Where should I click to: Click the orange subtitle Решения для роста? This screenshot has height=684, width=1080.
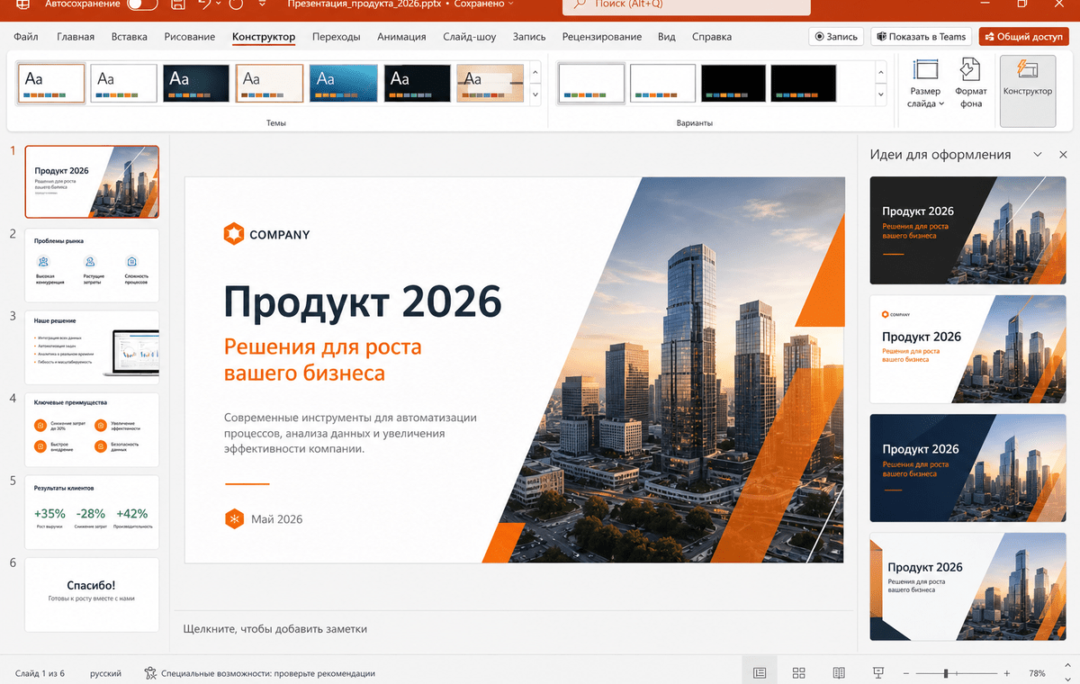click(322, 359)
